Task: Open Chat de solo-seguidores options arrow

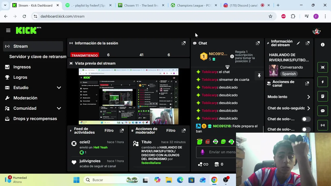Action: coord(309,108)
